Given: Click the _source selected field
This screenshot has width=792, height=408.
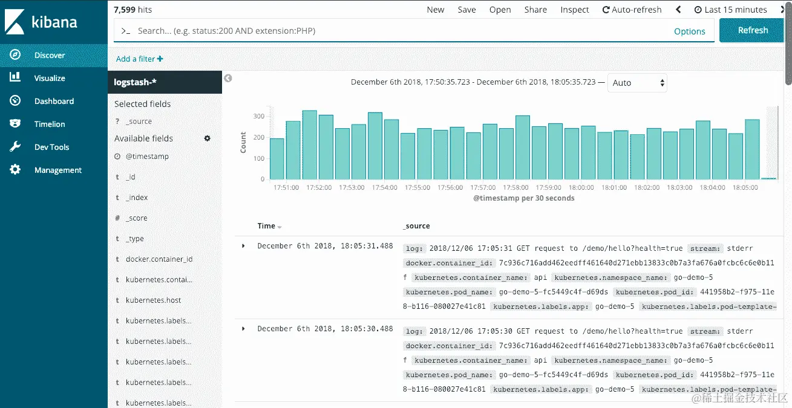Looking at the screenshot, I should coord(139,121).
